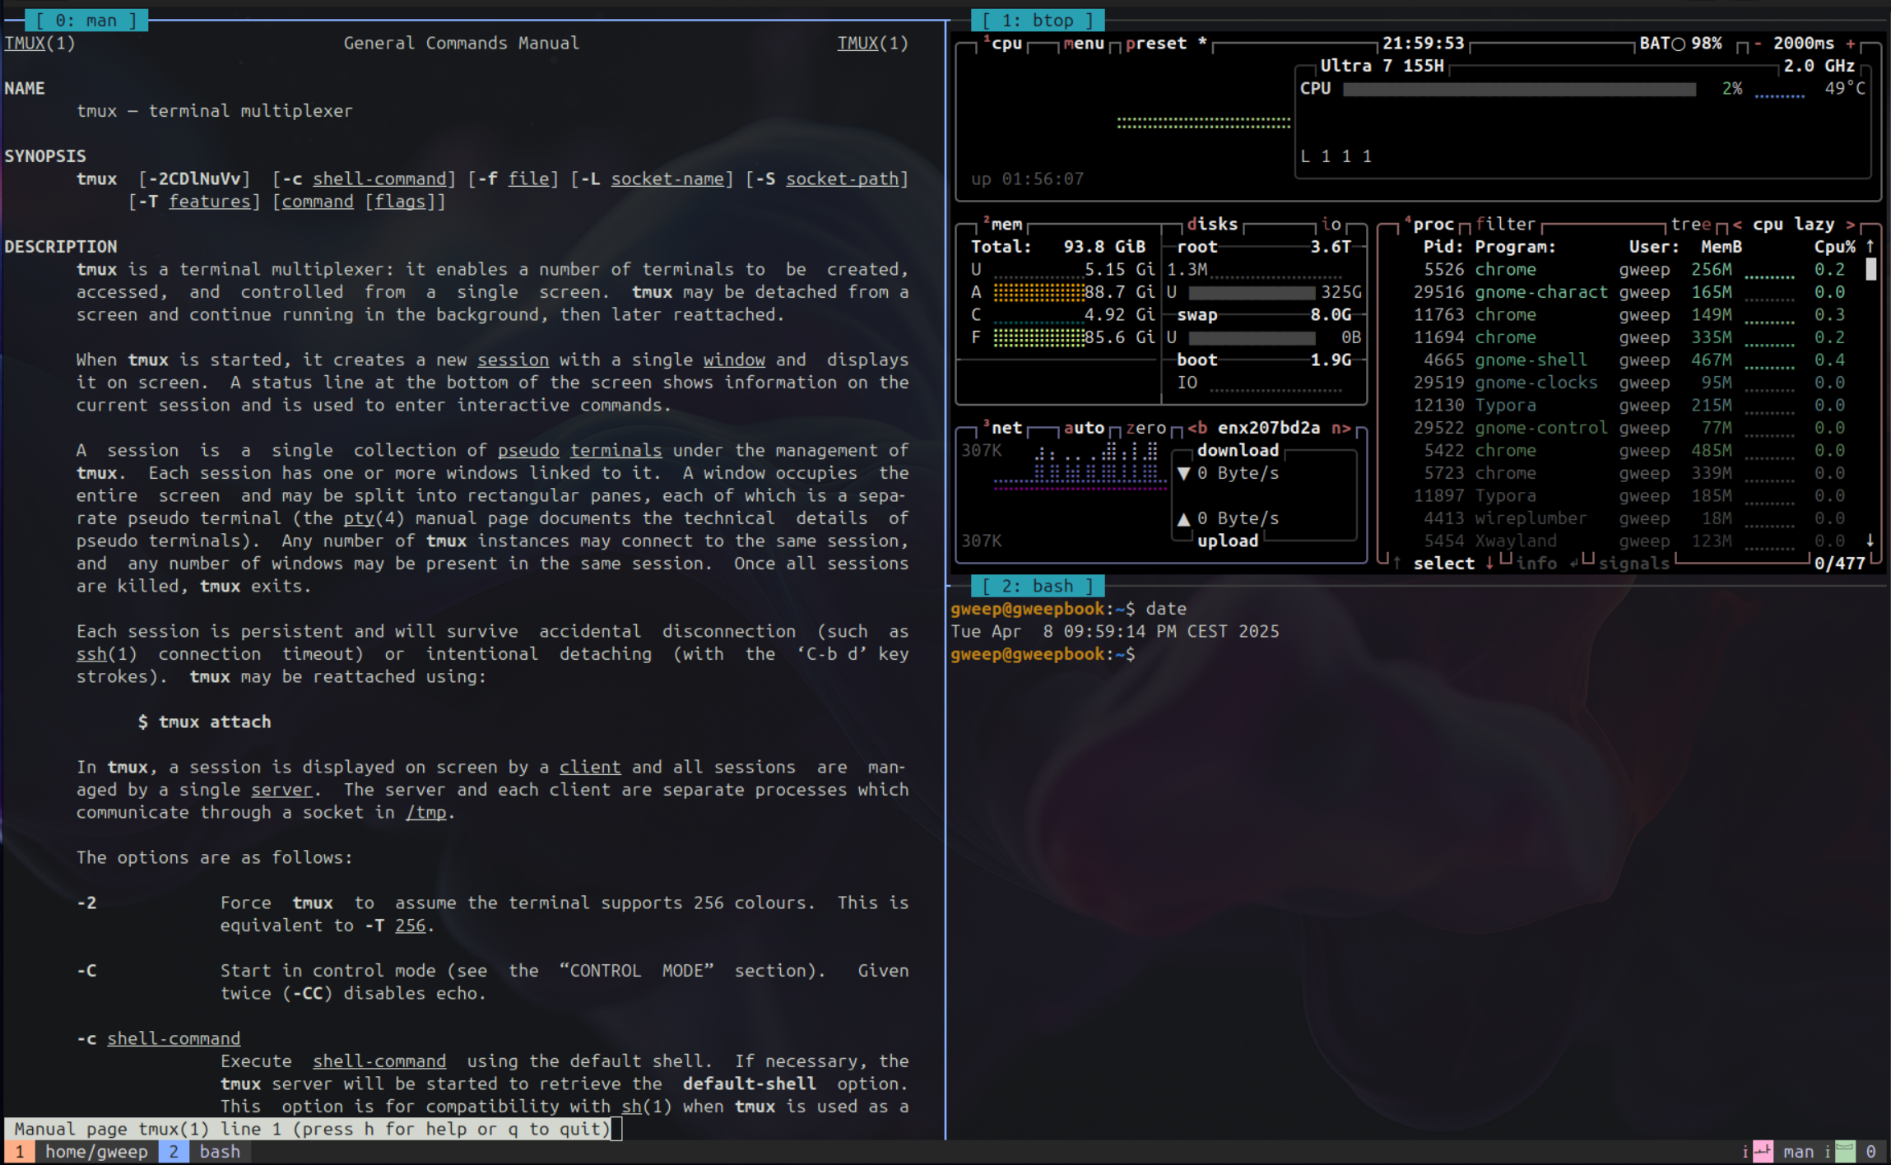Viewport: 1891px width, 1165px height.
Task: Focus the '0: man' pane title
Action: tap(86, 21)
